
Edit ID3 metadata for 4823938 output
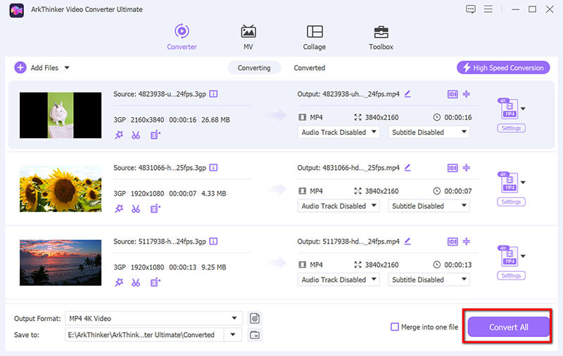(x=453, y=94)
